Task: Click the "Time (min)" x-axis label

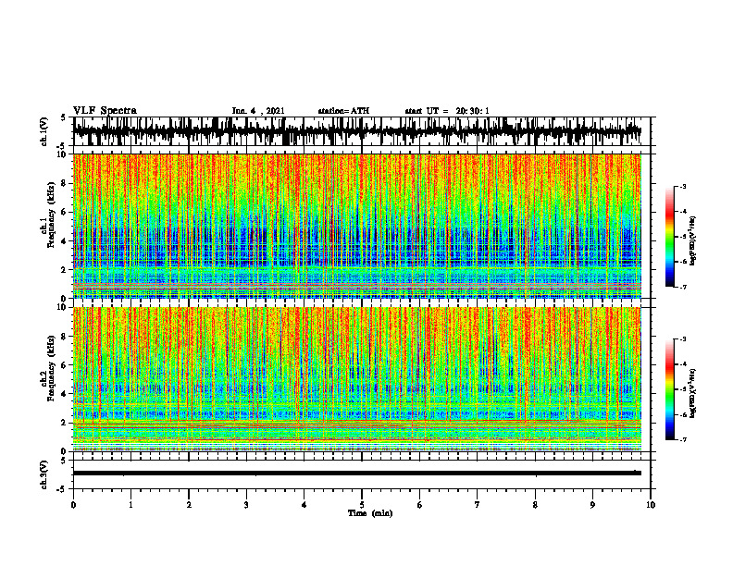Action: 370,513
